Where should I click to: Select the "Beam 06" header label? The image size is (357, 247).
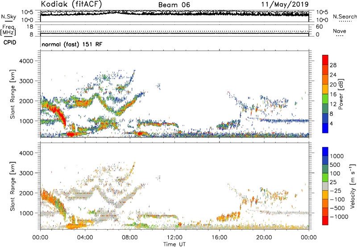click(174, 5)
